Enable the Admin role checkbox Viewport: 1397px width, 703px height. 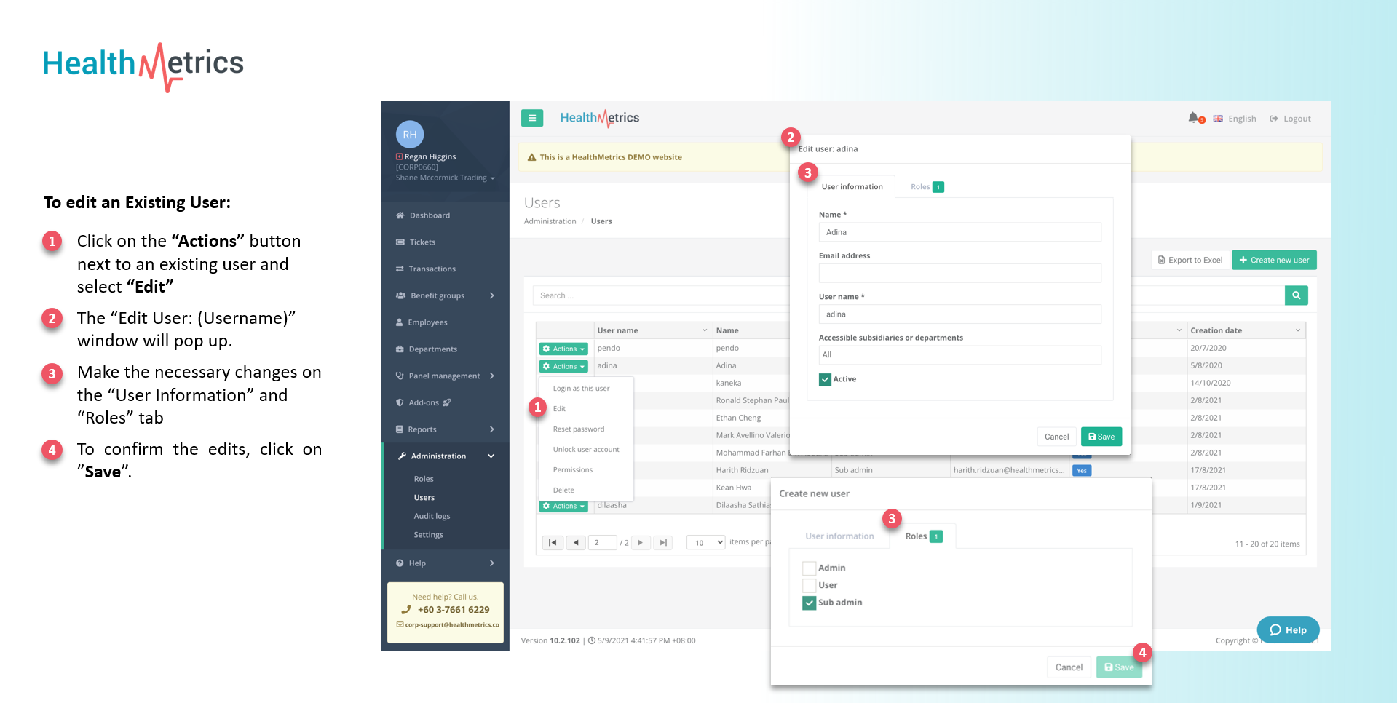click(x=809, y=568)
